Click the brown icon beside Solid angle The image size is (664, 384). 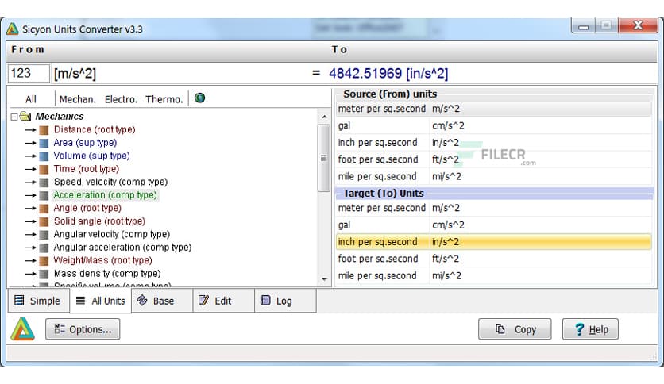44,221
